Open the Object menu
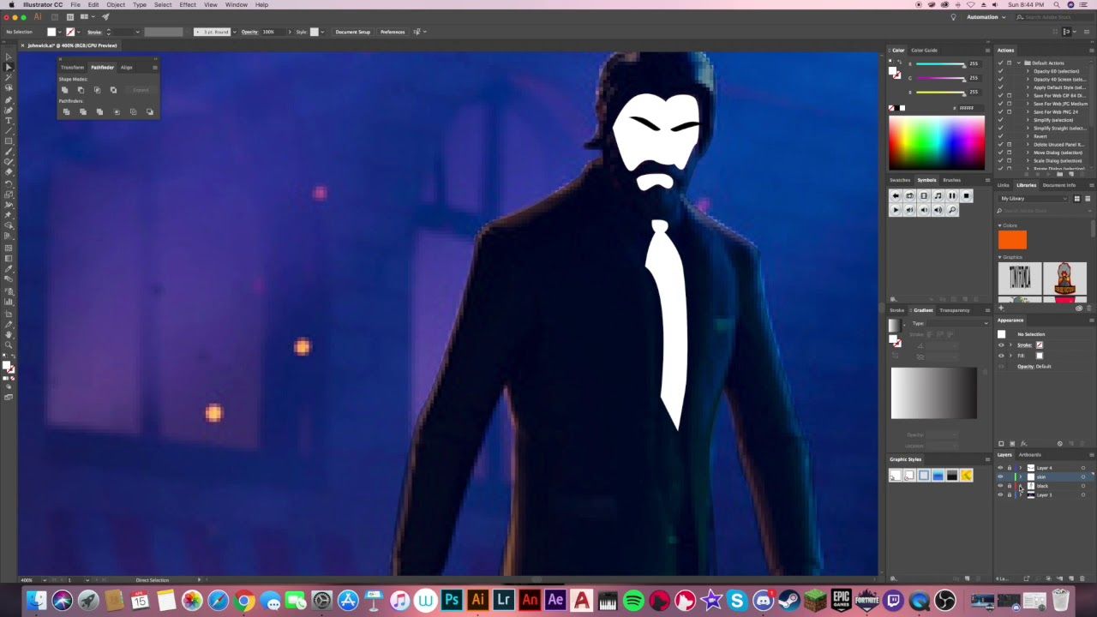The width and height of the screenshot is (1097, 617). [x=116, y=5]
